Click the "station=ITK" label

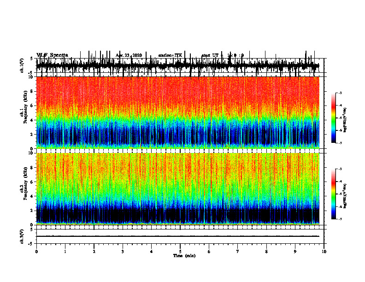coord(170,55)
